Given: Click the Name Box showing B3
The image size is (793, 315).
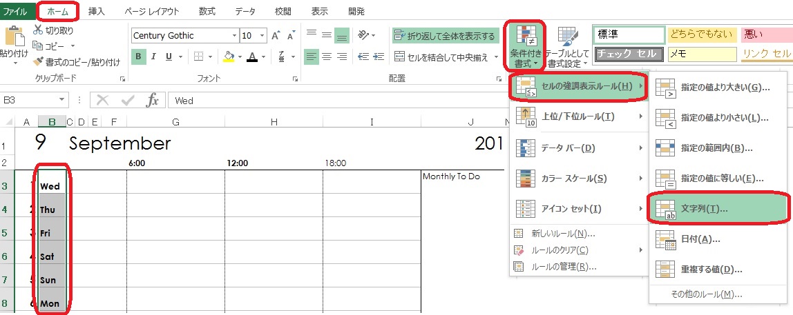Looking at the screenshot, I should click(x=35, y=101).
